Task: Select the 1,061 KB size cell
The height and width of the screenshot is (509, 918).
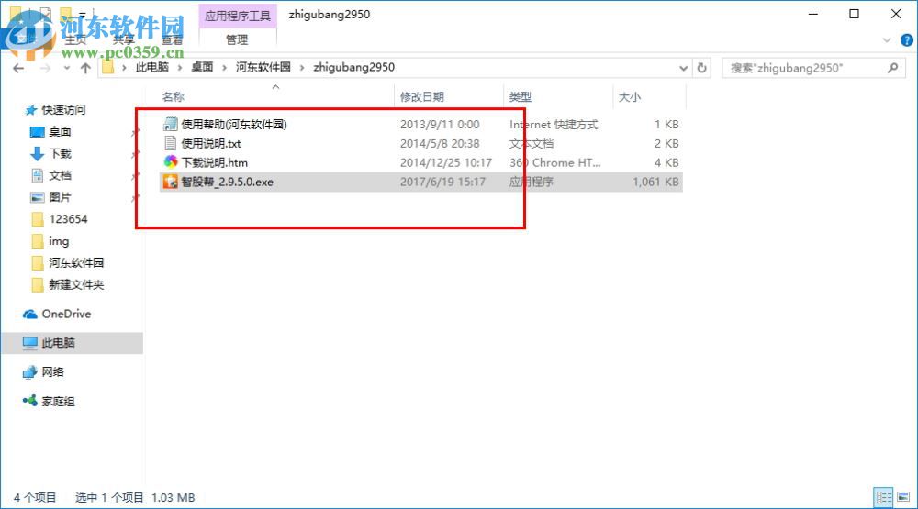Action: pos(655,182)
